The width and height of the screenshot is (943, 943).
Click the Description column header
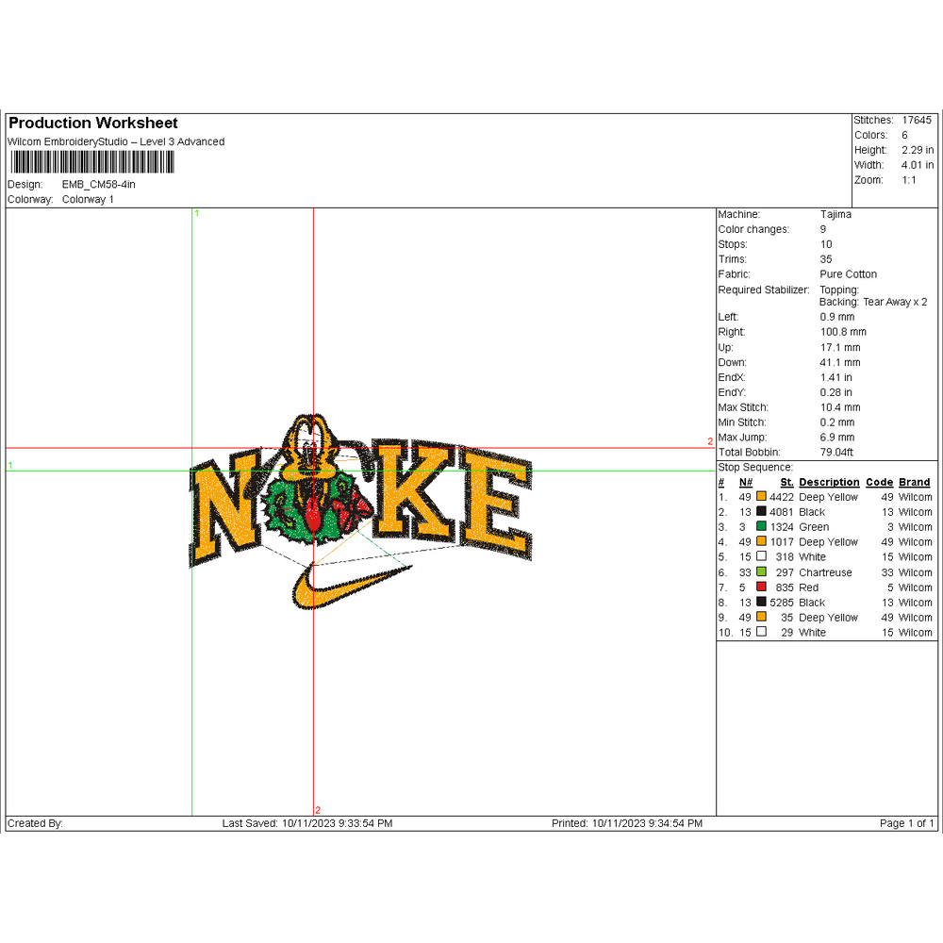click(x=829, y=482)
